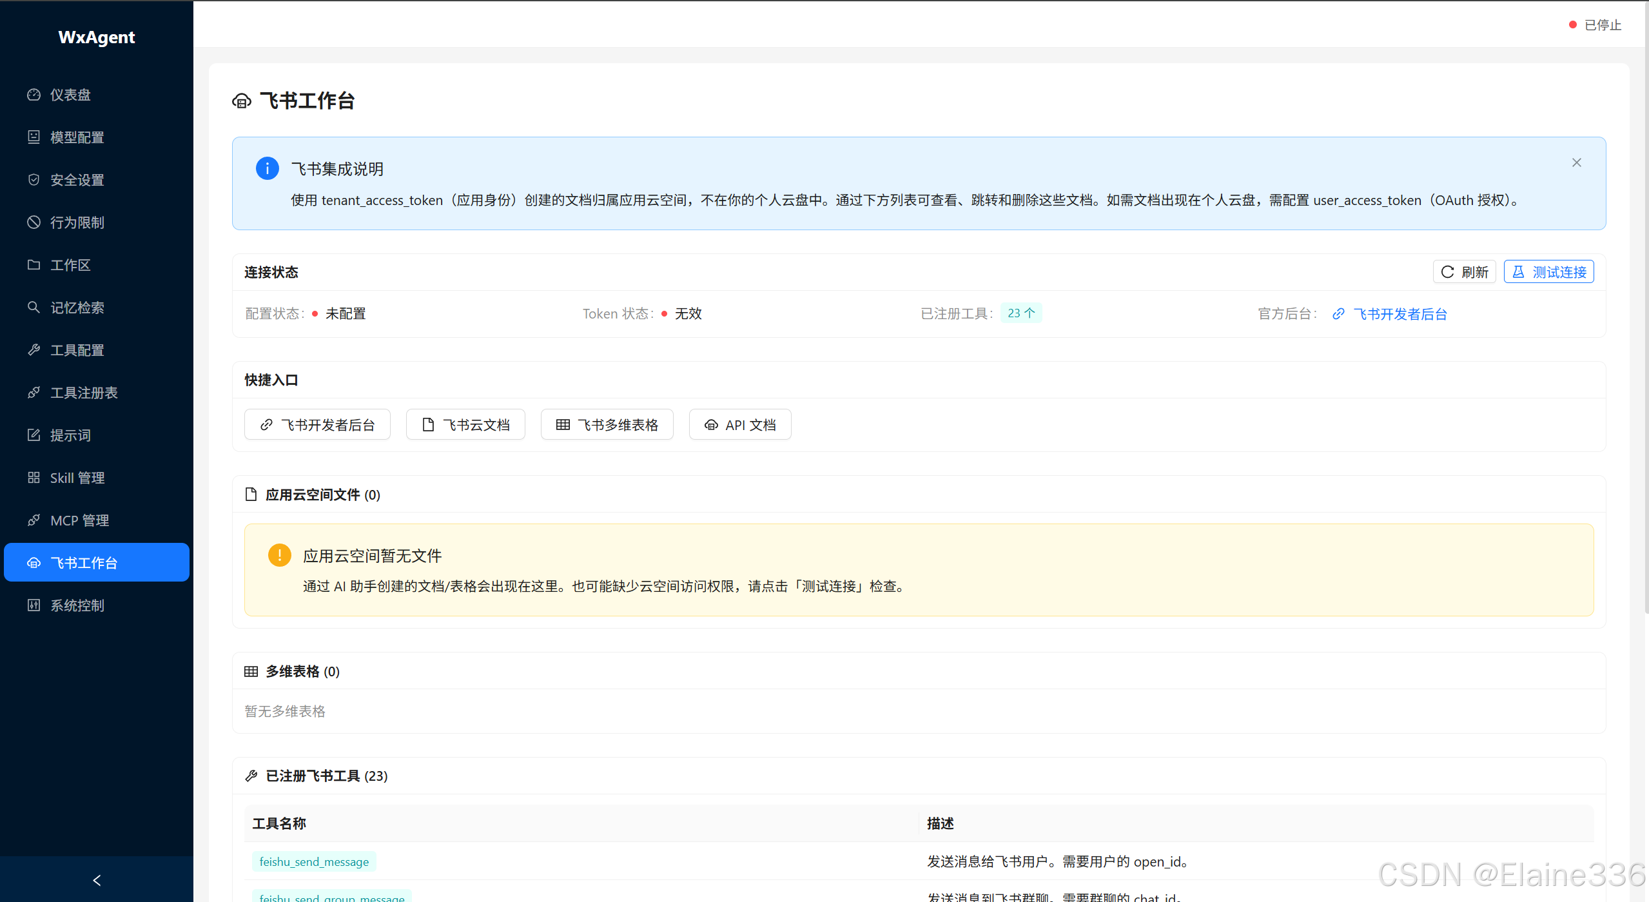Go to 记忆检索 menu item
The image size is (1649, 902).
[97, 308]
